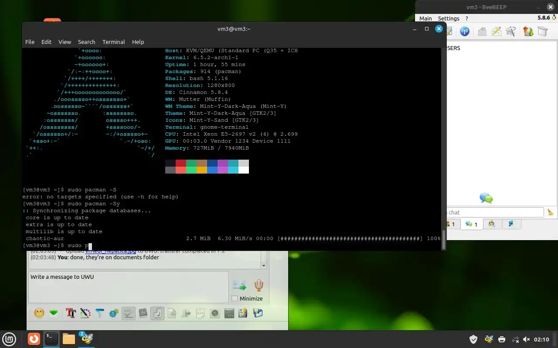
Task: Save the chat with the floppy disk icon
Action: click(x=258, y=313)
